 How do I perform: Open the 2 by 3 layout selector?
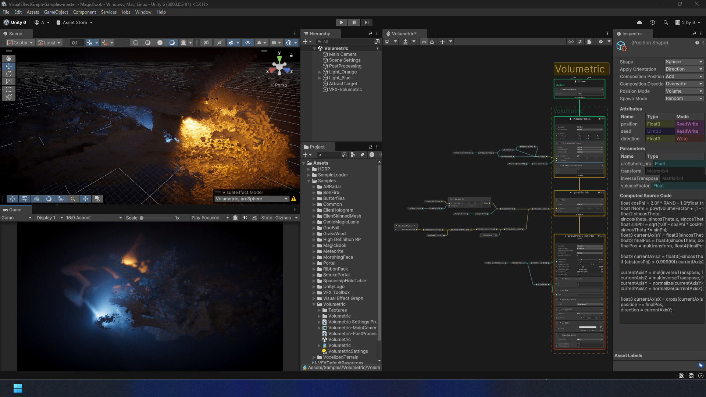pos(688,22)
